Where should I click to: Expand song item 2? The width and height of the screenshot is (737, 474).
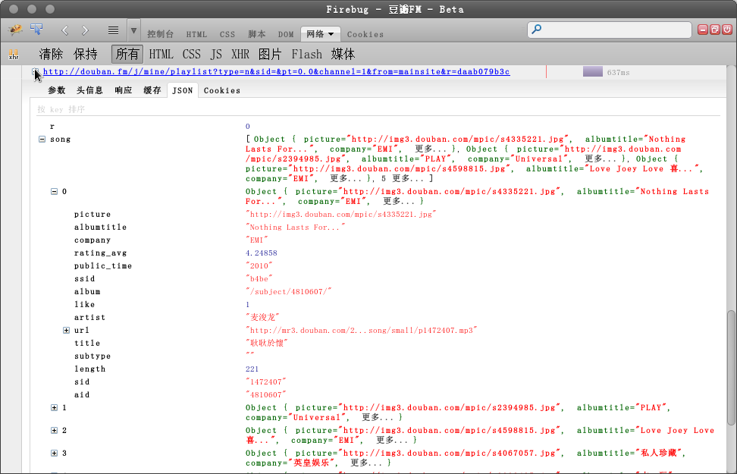click(x=54, y=430)
